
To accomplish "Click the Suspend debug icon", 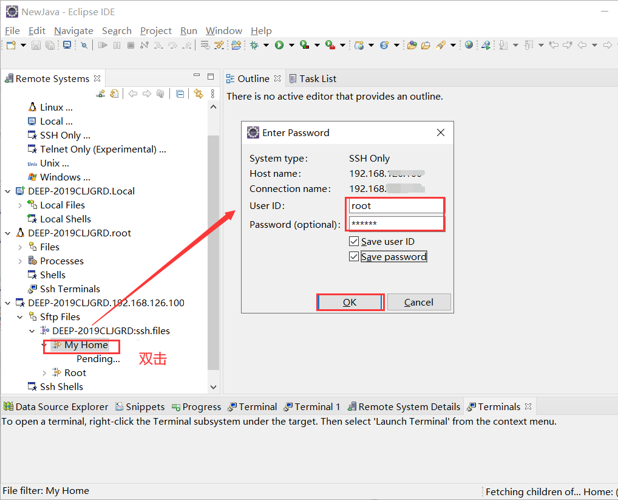I will tap(117, 46).
